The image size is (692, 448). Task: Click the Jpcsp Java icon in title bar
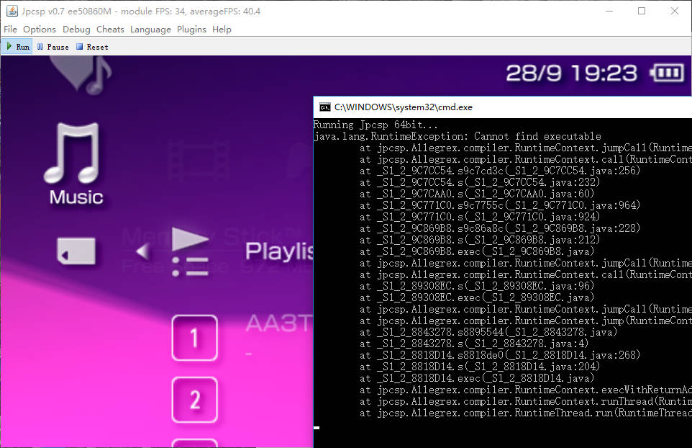pos(12,11)
